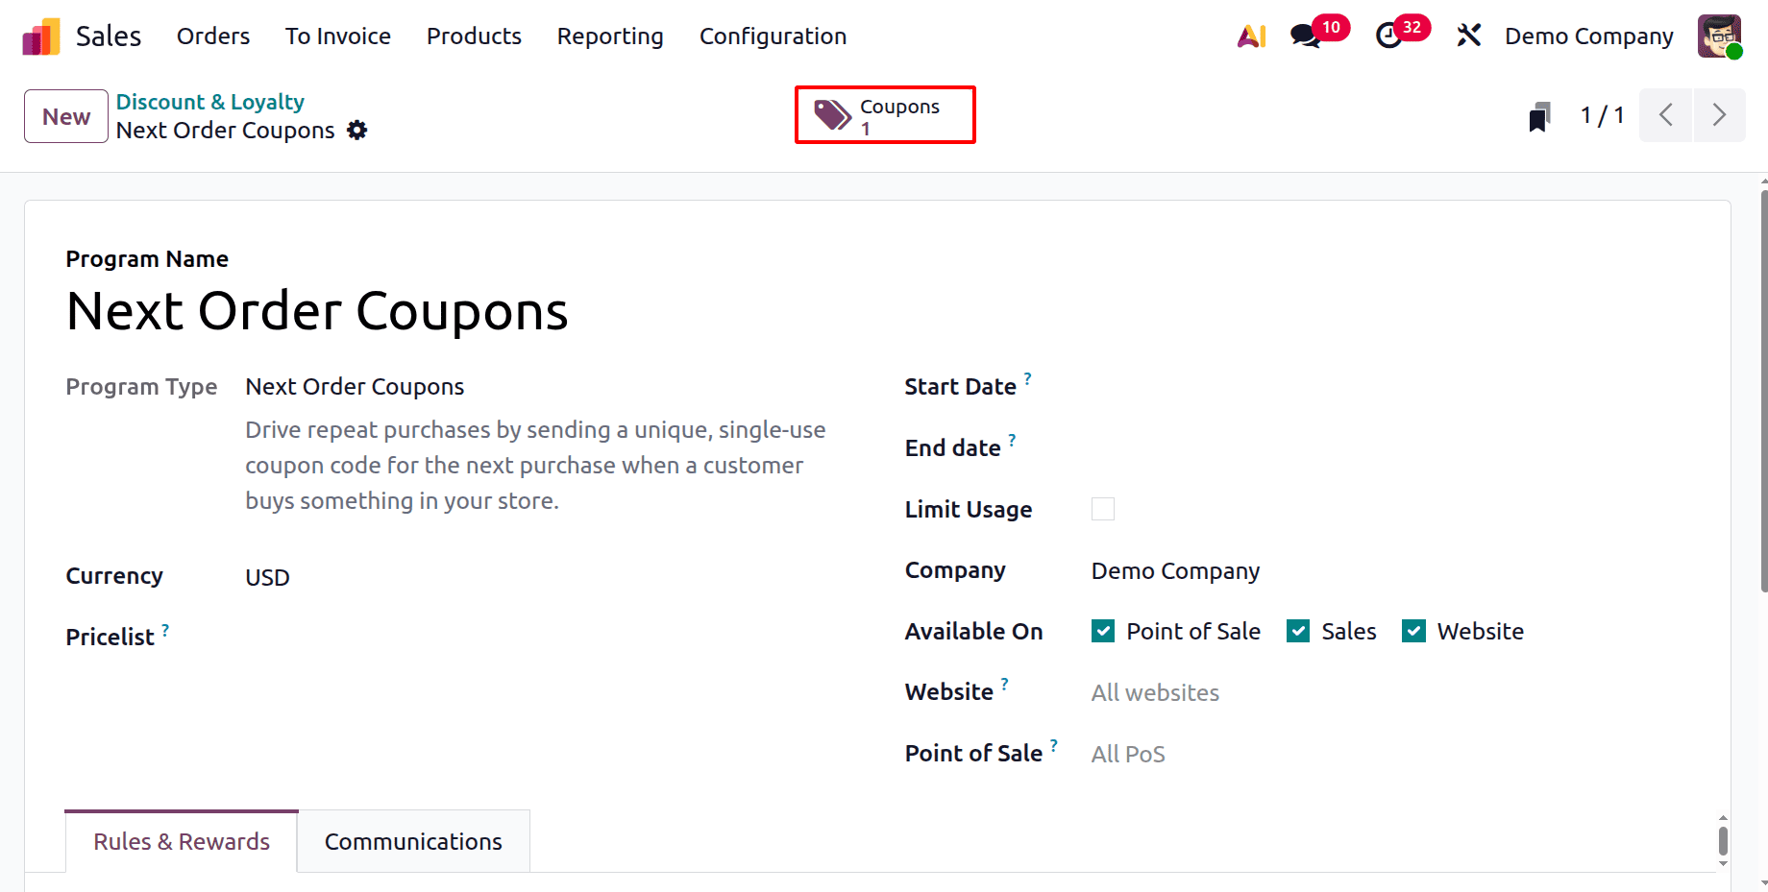Open the messaging panel showing 10 conversations

1304,36
